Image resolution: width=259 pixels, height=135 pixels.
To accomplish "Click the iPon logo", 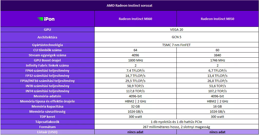I will 46,19.
